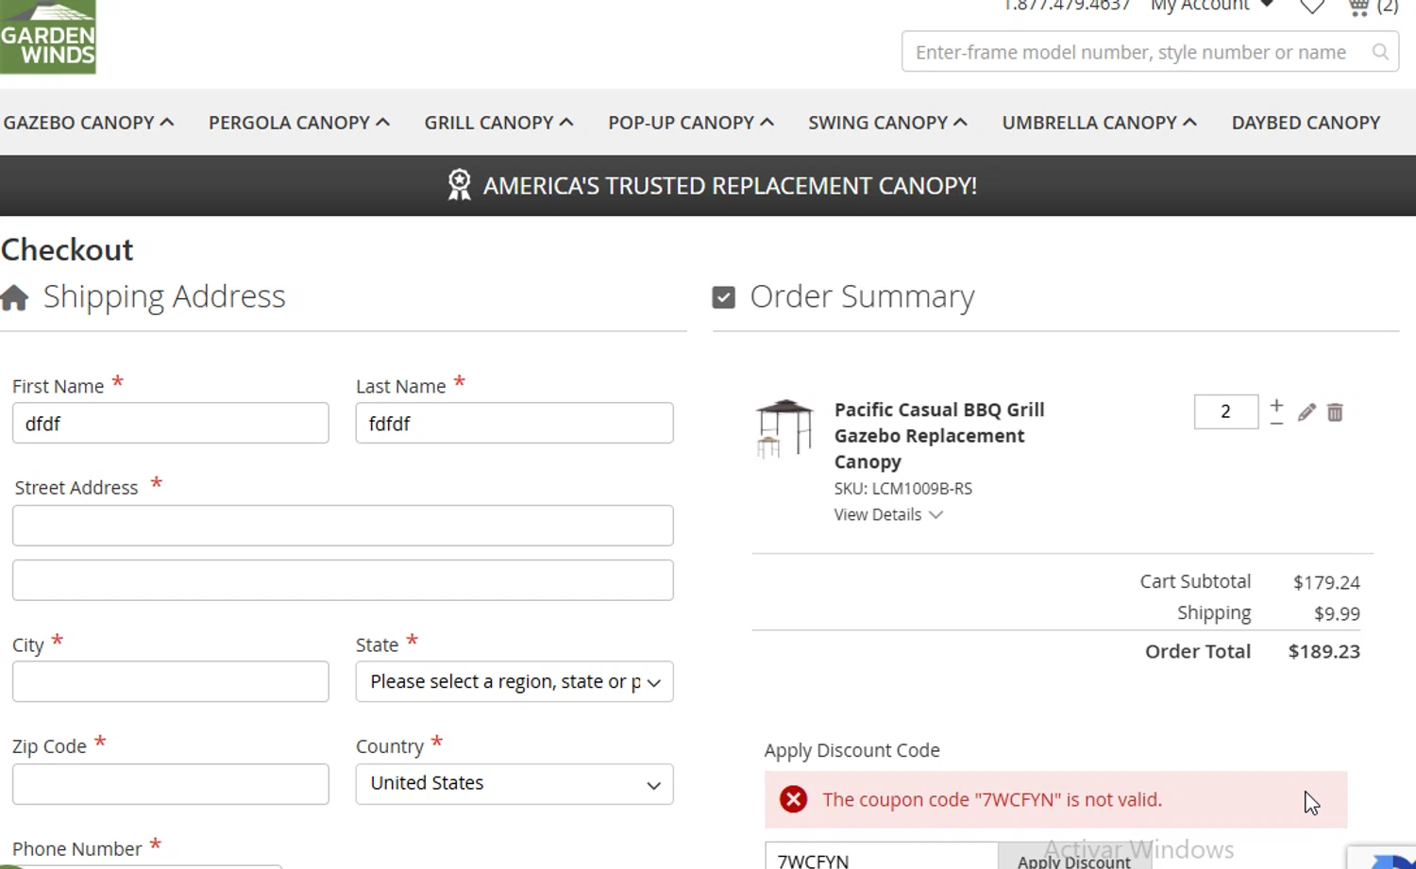Open the Country dropdown
This screenshot has width=1416, height=869.
coord(514,783)
